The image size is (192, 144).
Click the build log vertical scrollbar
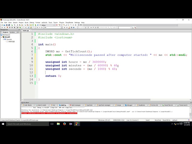click(x=190, y=114)
